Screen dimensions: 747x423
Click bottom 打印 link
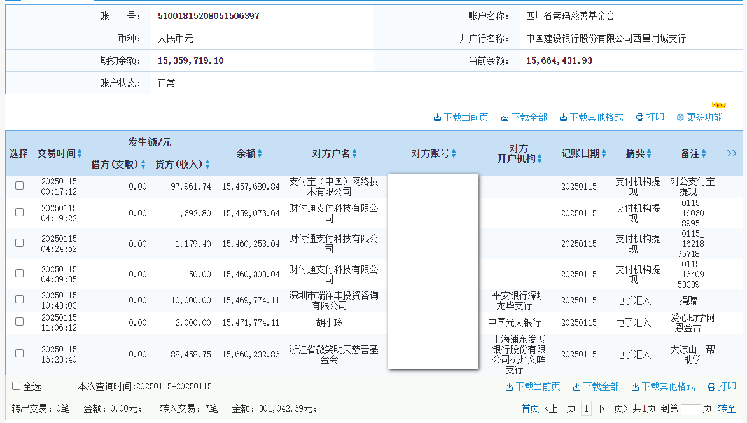[x=722, y=386]
